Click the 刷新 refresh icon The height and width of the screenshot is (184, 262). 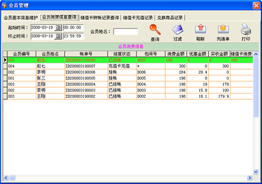click(x=201, y=29)
